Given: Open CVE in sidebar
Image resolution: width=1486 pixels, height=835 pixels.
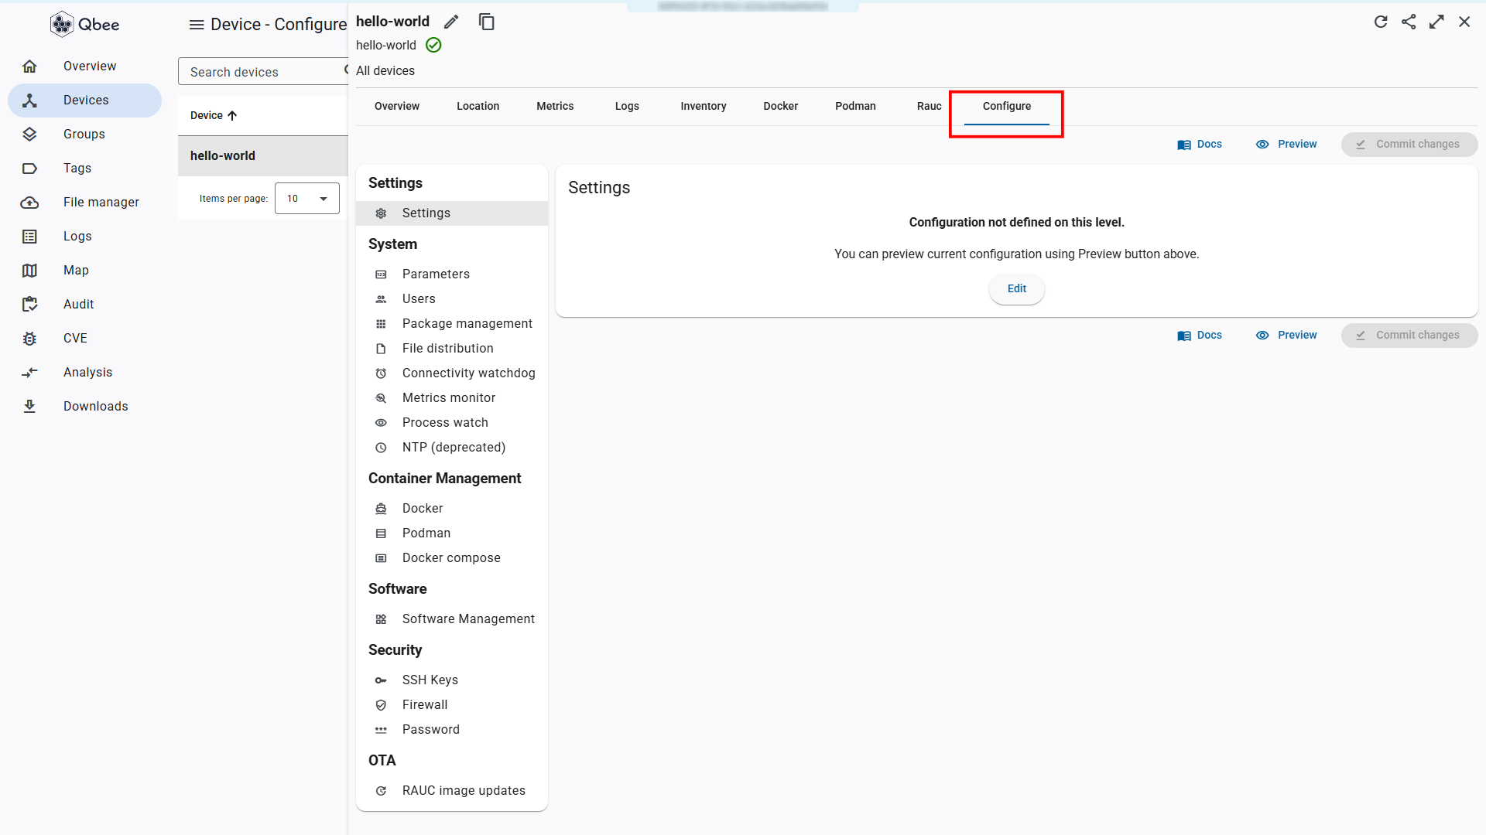Looking at the screenshot, I should tap(84, 339).
